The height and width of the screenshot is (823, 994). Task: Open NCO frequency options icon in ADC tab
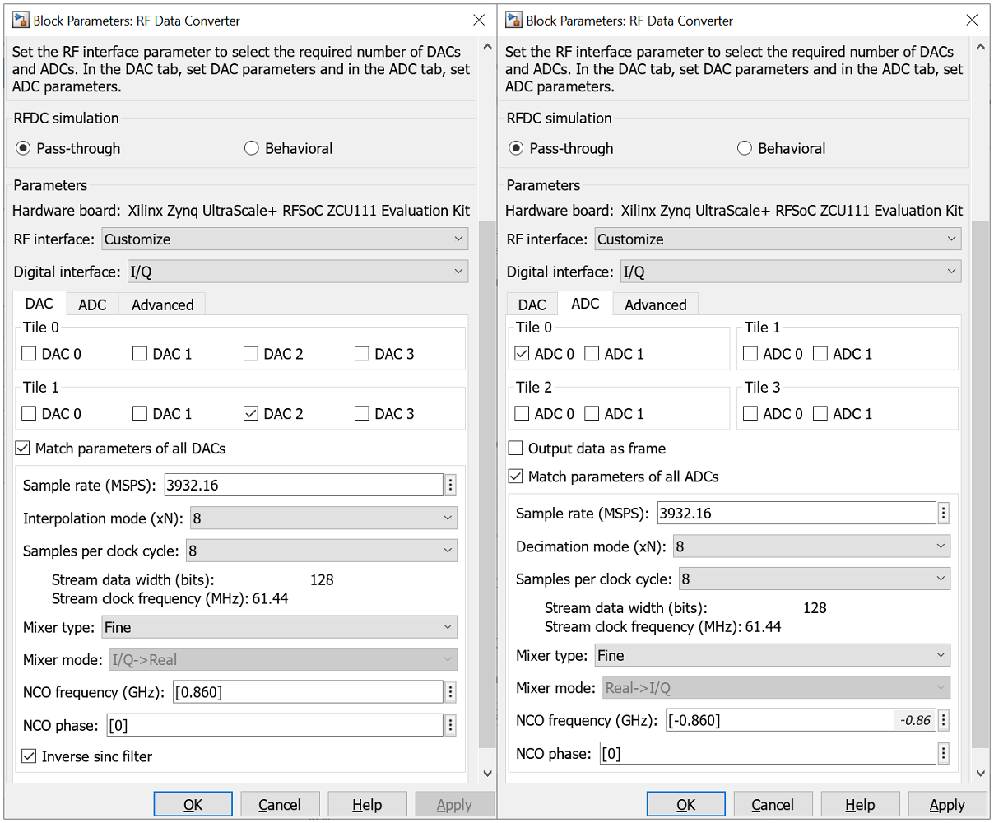coord(943,719)
